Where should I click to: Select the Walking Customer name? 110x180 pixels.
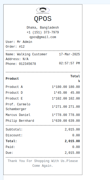(32, 54)
